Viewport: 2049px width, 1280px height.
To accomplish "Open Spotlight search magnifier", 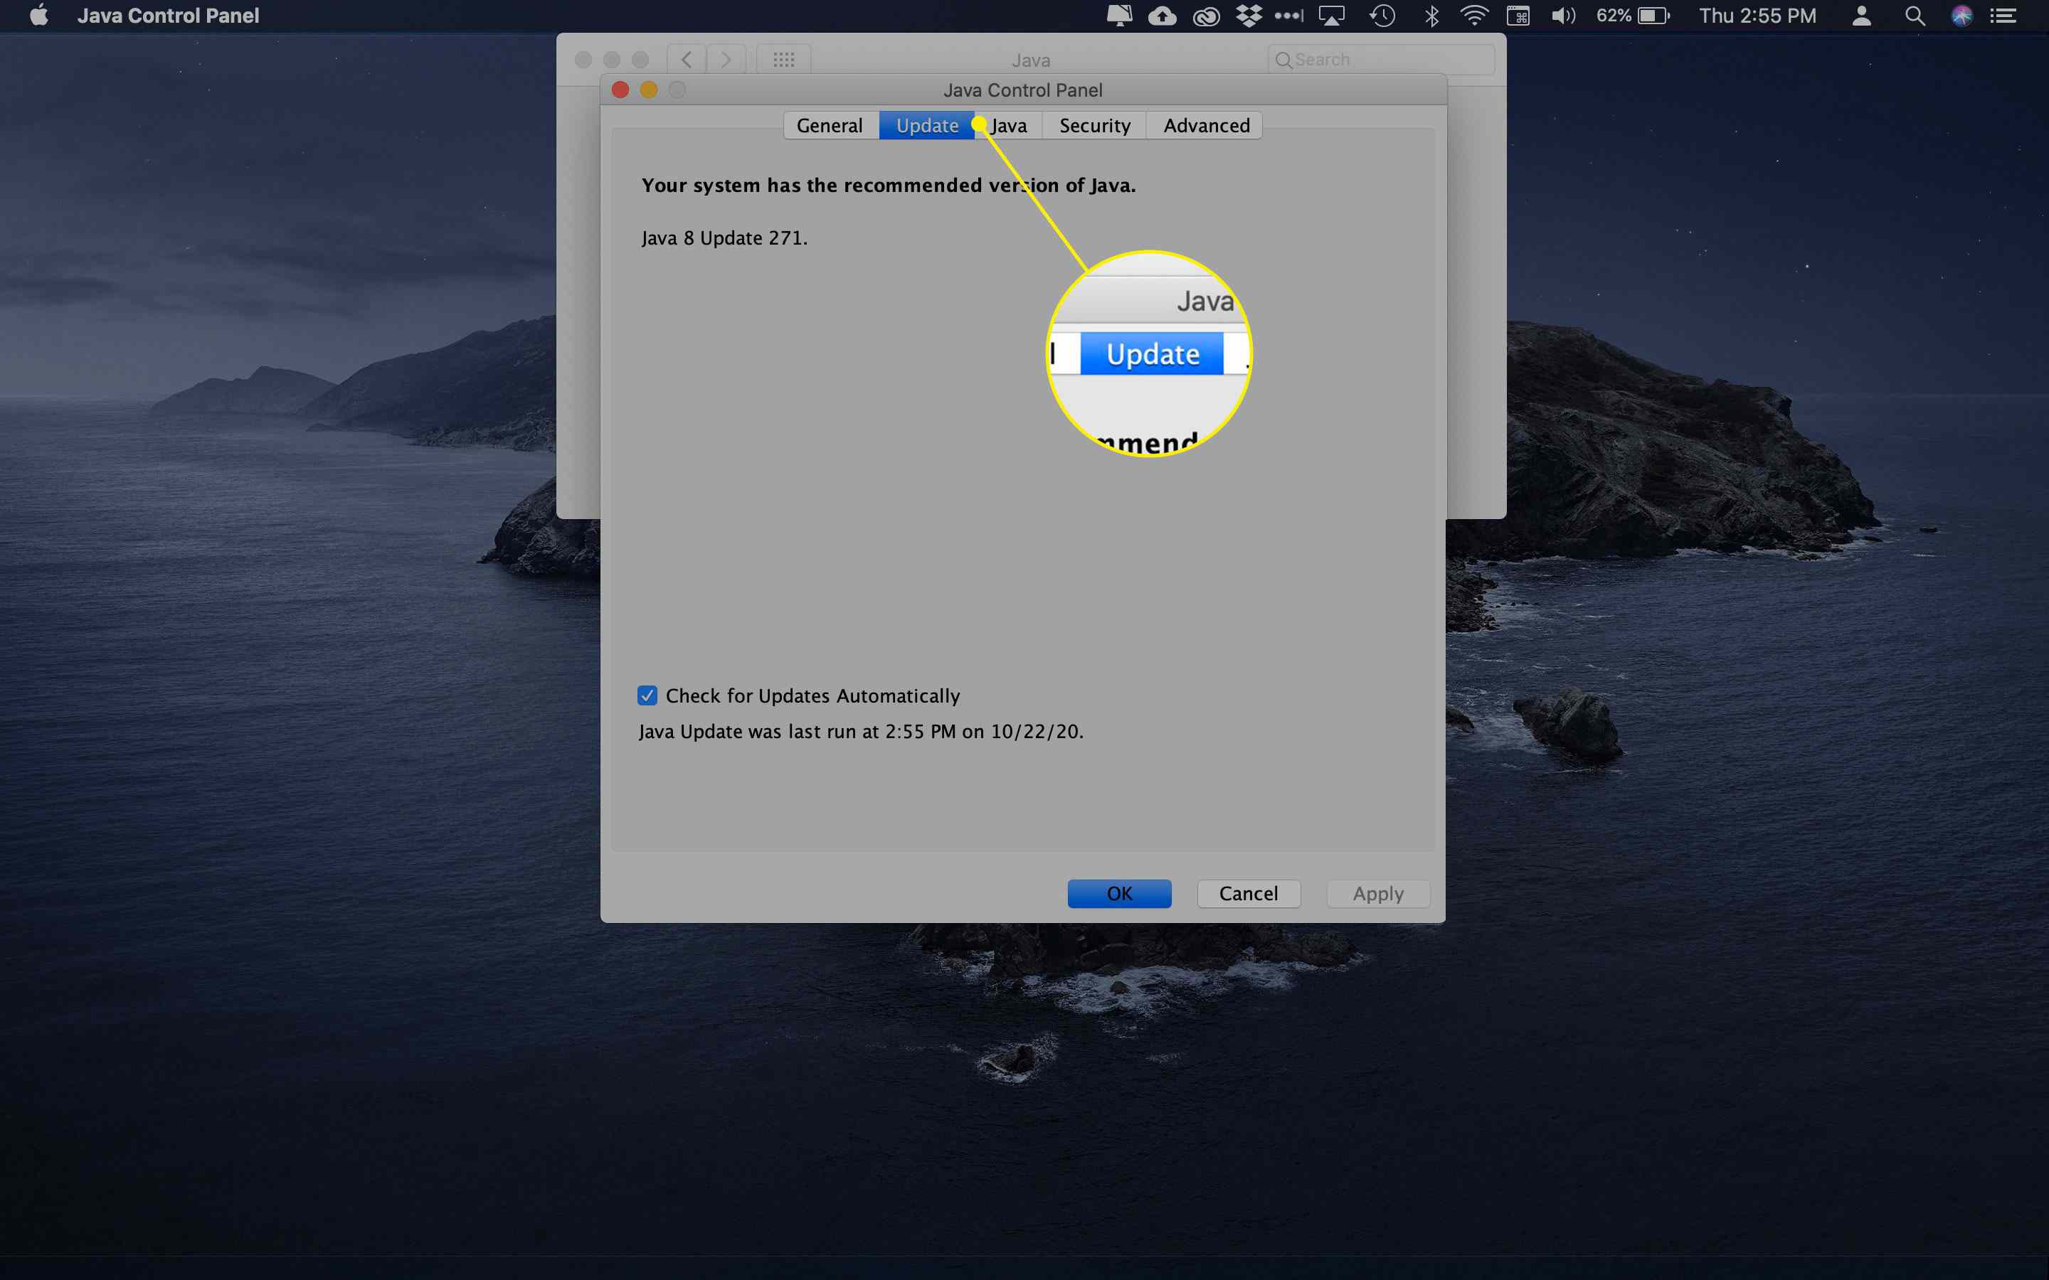I will [x=1915, y=15].
